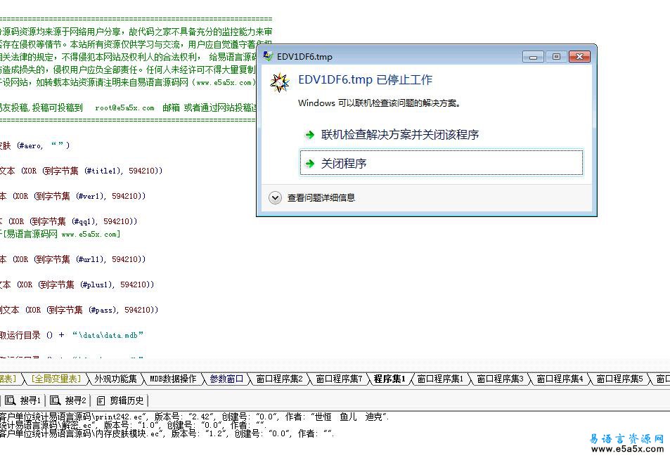Image resolution: width=670 pixels, height=458 pixels.
Task: Maximize the EDV1DF6.tmp dialog
Action: [556, 56]
